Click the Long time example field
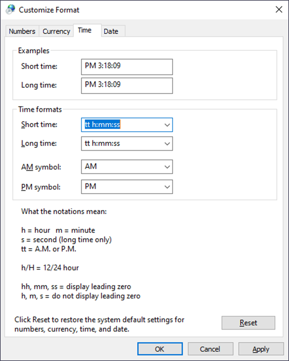The image size is (289, 361). (x=127, y=86)
